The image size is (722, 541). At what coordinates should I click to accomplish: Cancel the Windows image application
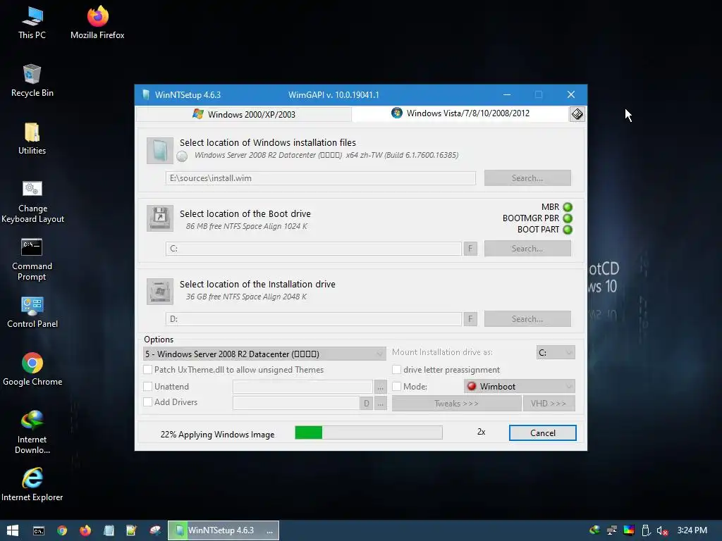pos(542,433)
